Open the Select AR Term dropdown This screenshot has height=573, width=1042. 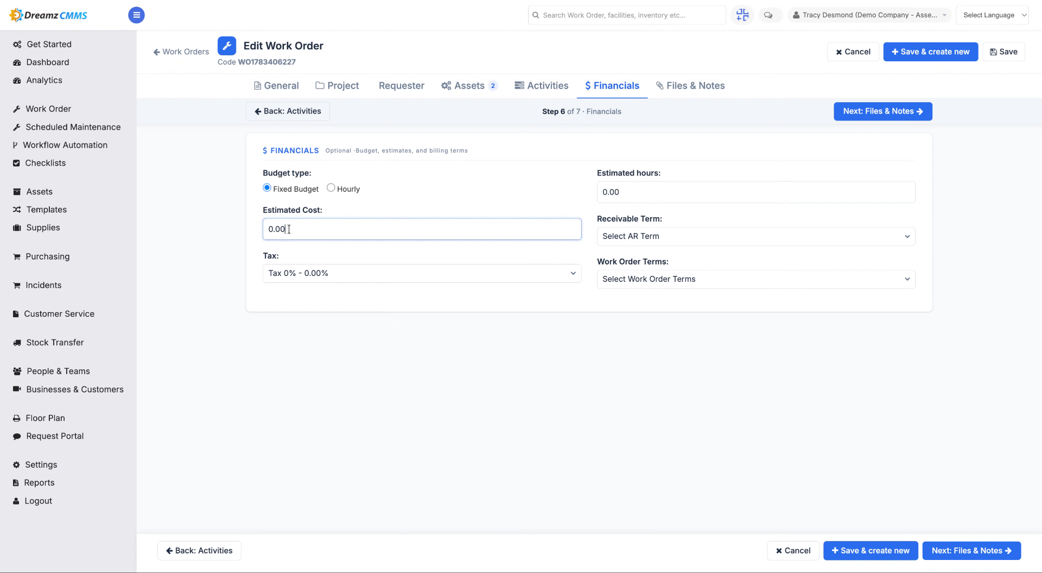[x=756, y=237]
